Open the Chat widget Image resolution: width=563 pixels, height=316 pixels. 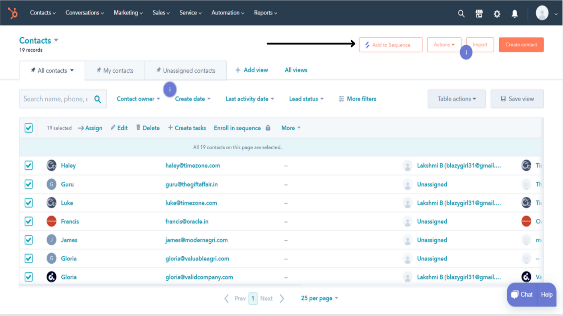[522, 295]
